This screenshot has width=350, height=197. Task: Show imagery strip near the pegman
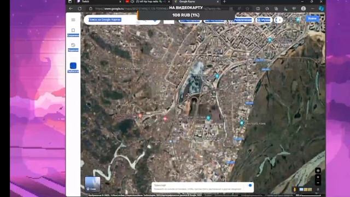(306, 189)
